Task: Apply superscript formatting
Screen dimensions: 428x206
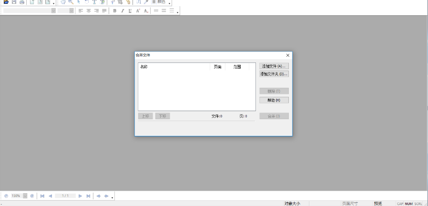Action: pos(138,10)
